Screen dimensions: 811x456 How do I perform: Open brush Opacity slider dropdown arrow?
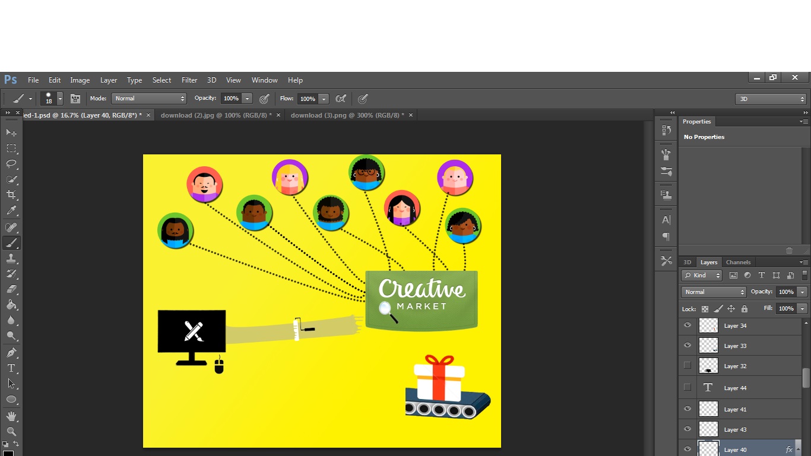[x=248, y=99]
